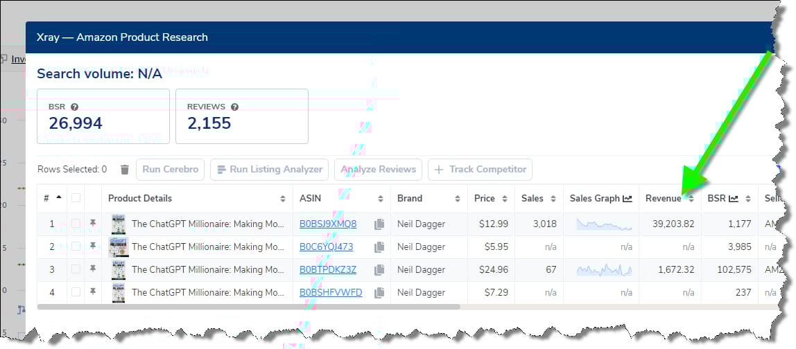Click price cell $7.29
This screenshot has height=349, width=796.
click(496, 293)
